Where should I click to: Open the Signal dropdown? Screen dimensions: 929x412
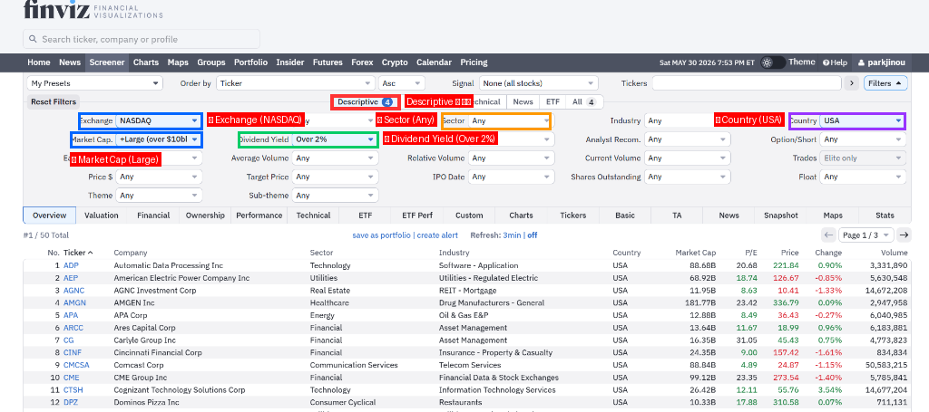(x=538, y=83)
